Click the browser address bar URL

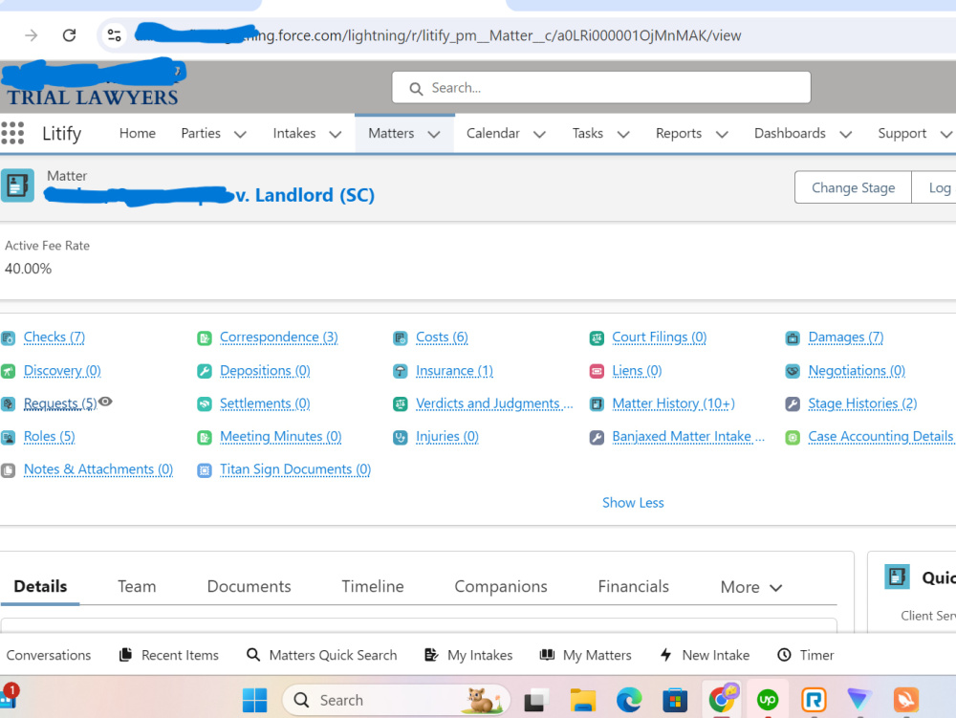pos(438,35)
